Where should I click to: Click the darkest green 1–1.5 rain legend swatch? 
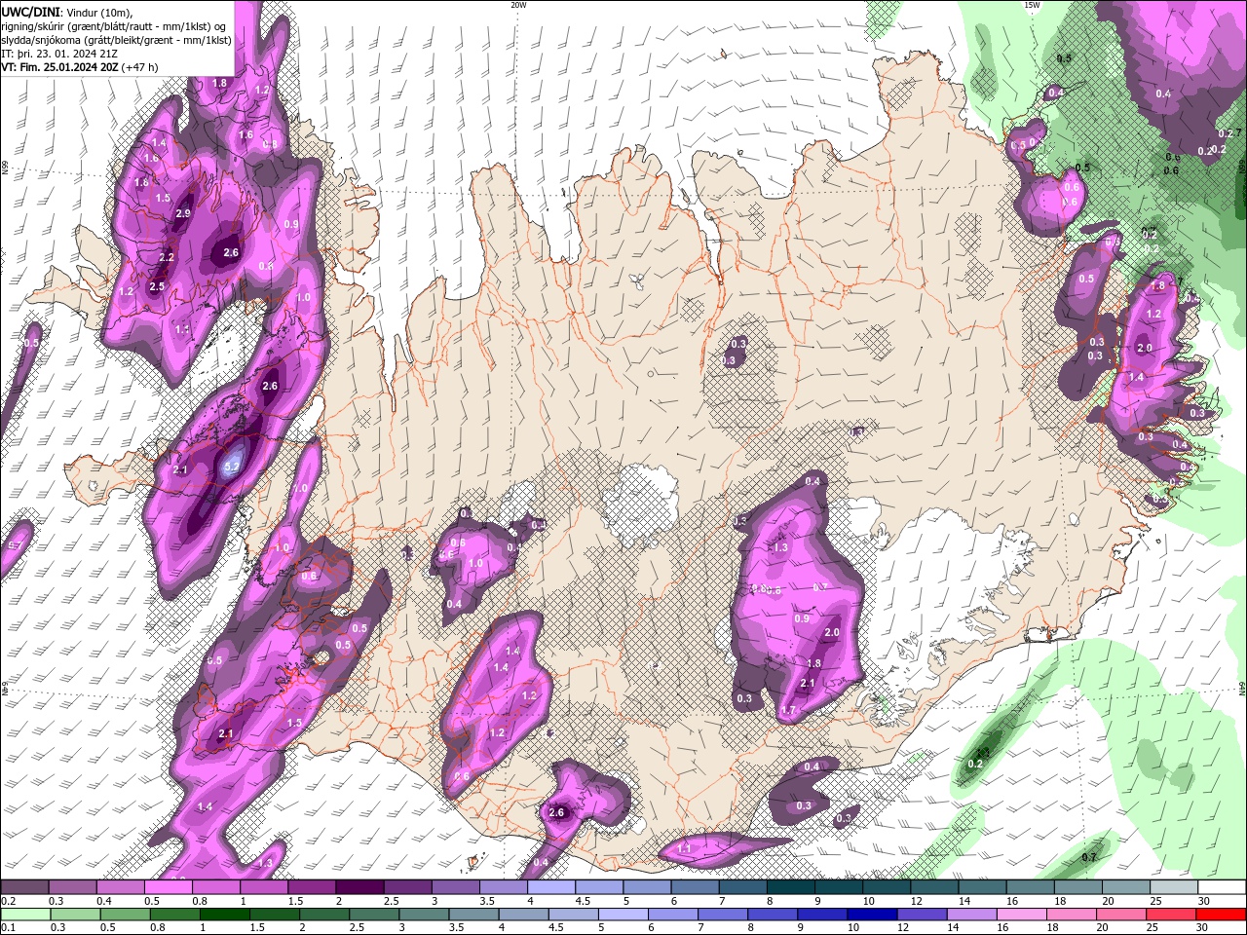[225, 915]
